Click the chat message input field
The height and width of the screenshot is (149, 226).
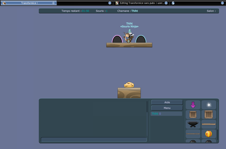94,140
